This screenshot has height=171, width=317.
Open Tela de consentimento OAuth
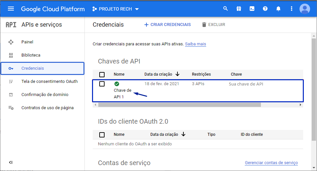pos(49,82)
